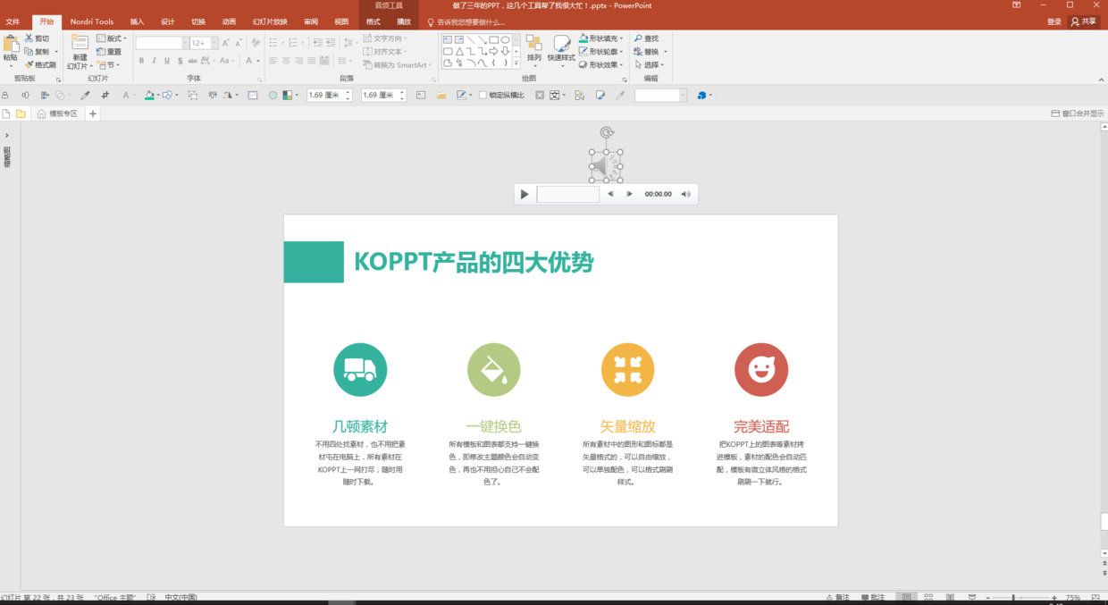Screen dimensions: 1108x605
Task: Click the audio skip forward button
Action: point(629,194)
